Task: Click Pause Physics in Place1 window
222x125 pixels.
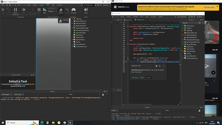Action: click(15, 11)
